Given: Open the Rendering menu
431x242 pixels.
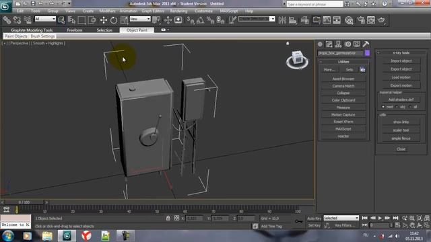Looking at the screenshot, I should (x=178, y=11).
